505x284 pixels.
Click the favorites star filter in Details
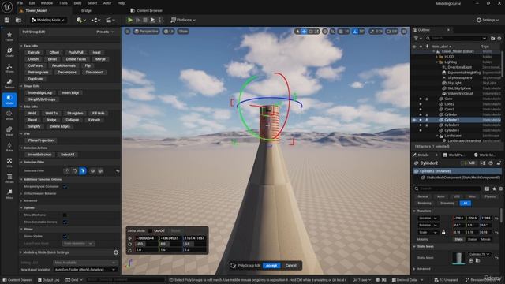click(495, 189)
